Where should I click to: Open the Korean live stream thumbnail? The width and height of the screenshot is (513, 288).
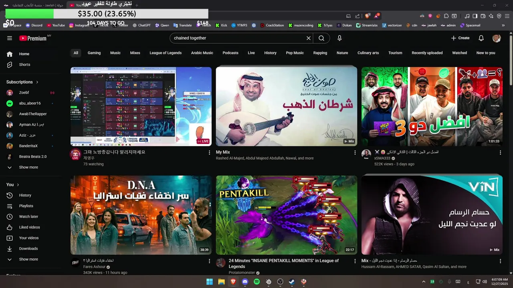point(141,106)
